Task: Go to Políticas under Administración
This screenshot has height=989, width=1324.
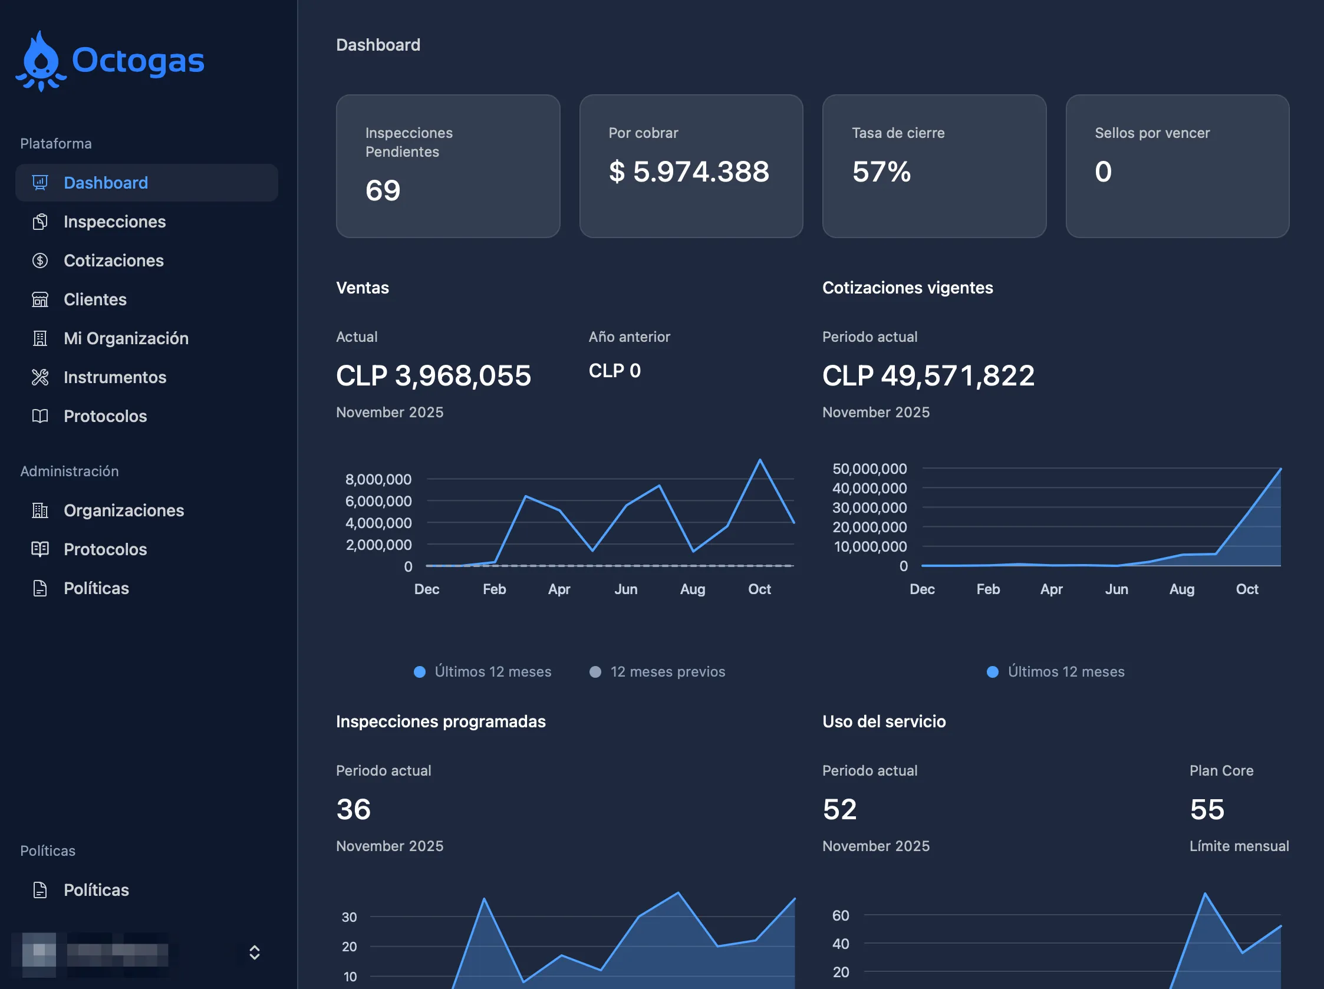Action: pos(96,588)
